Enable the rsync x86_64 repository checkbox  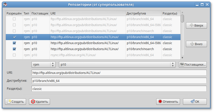point(14,55)
